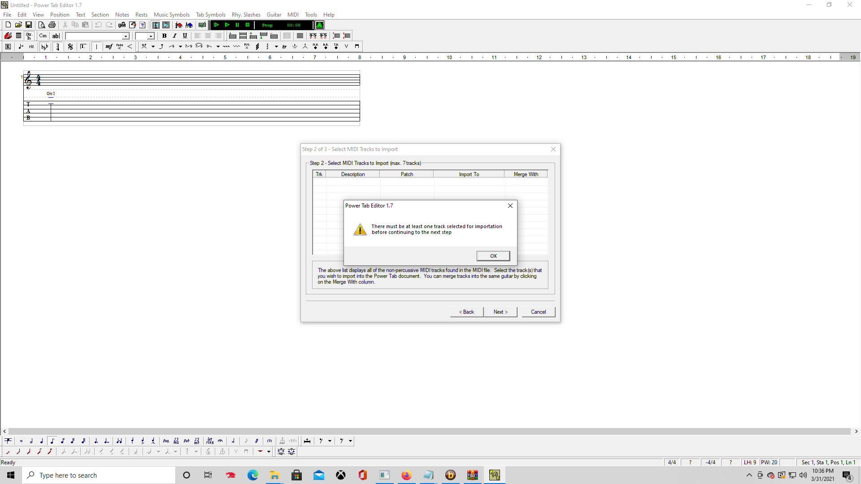Open the Guitar menu
The image size is (861, 484).
(274, 14)
